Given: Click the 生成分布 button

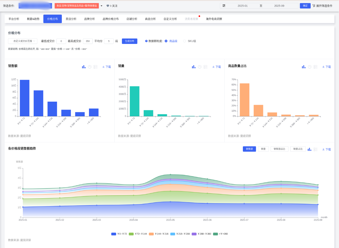Looking at the screenshot, I should 130,41.
